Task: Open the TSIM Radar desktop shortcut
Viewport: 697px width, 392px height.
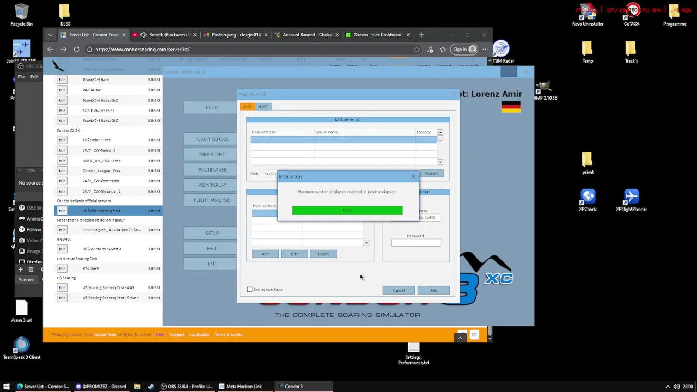Action: [502, 52]
